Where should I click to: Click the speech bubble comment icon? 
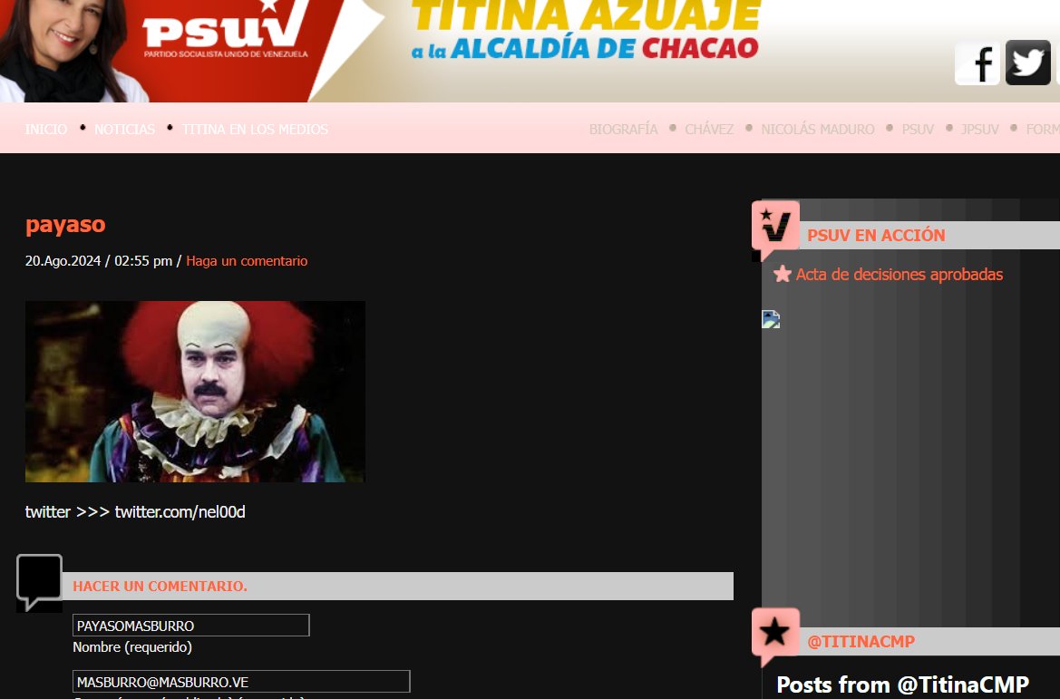point(39,582)
